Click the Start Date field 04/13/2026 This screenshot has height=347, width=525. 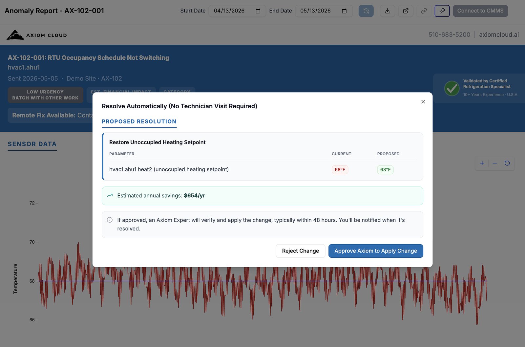[237, 11]
